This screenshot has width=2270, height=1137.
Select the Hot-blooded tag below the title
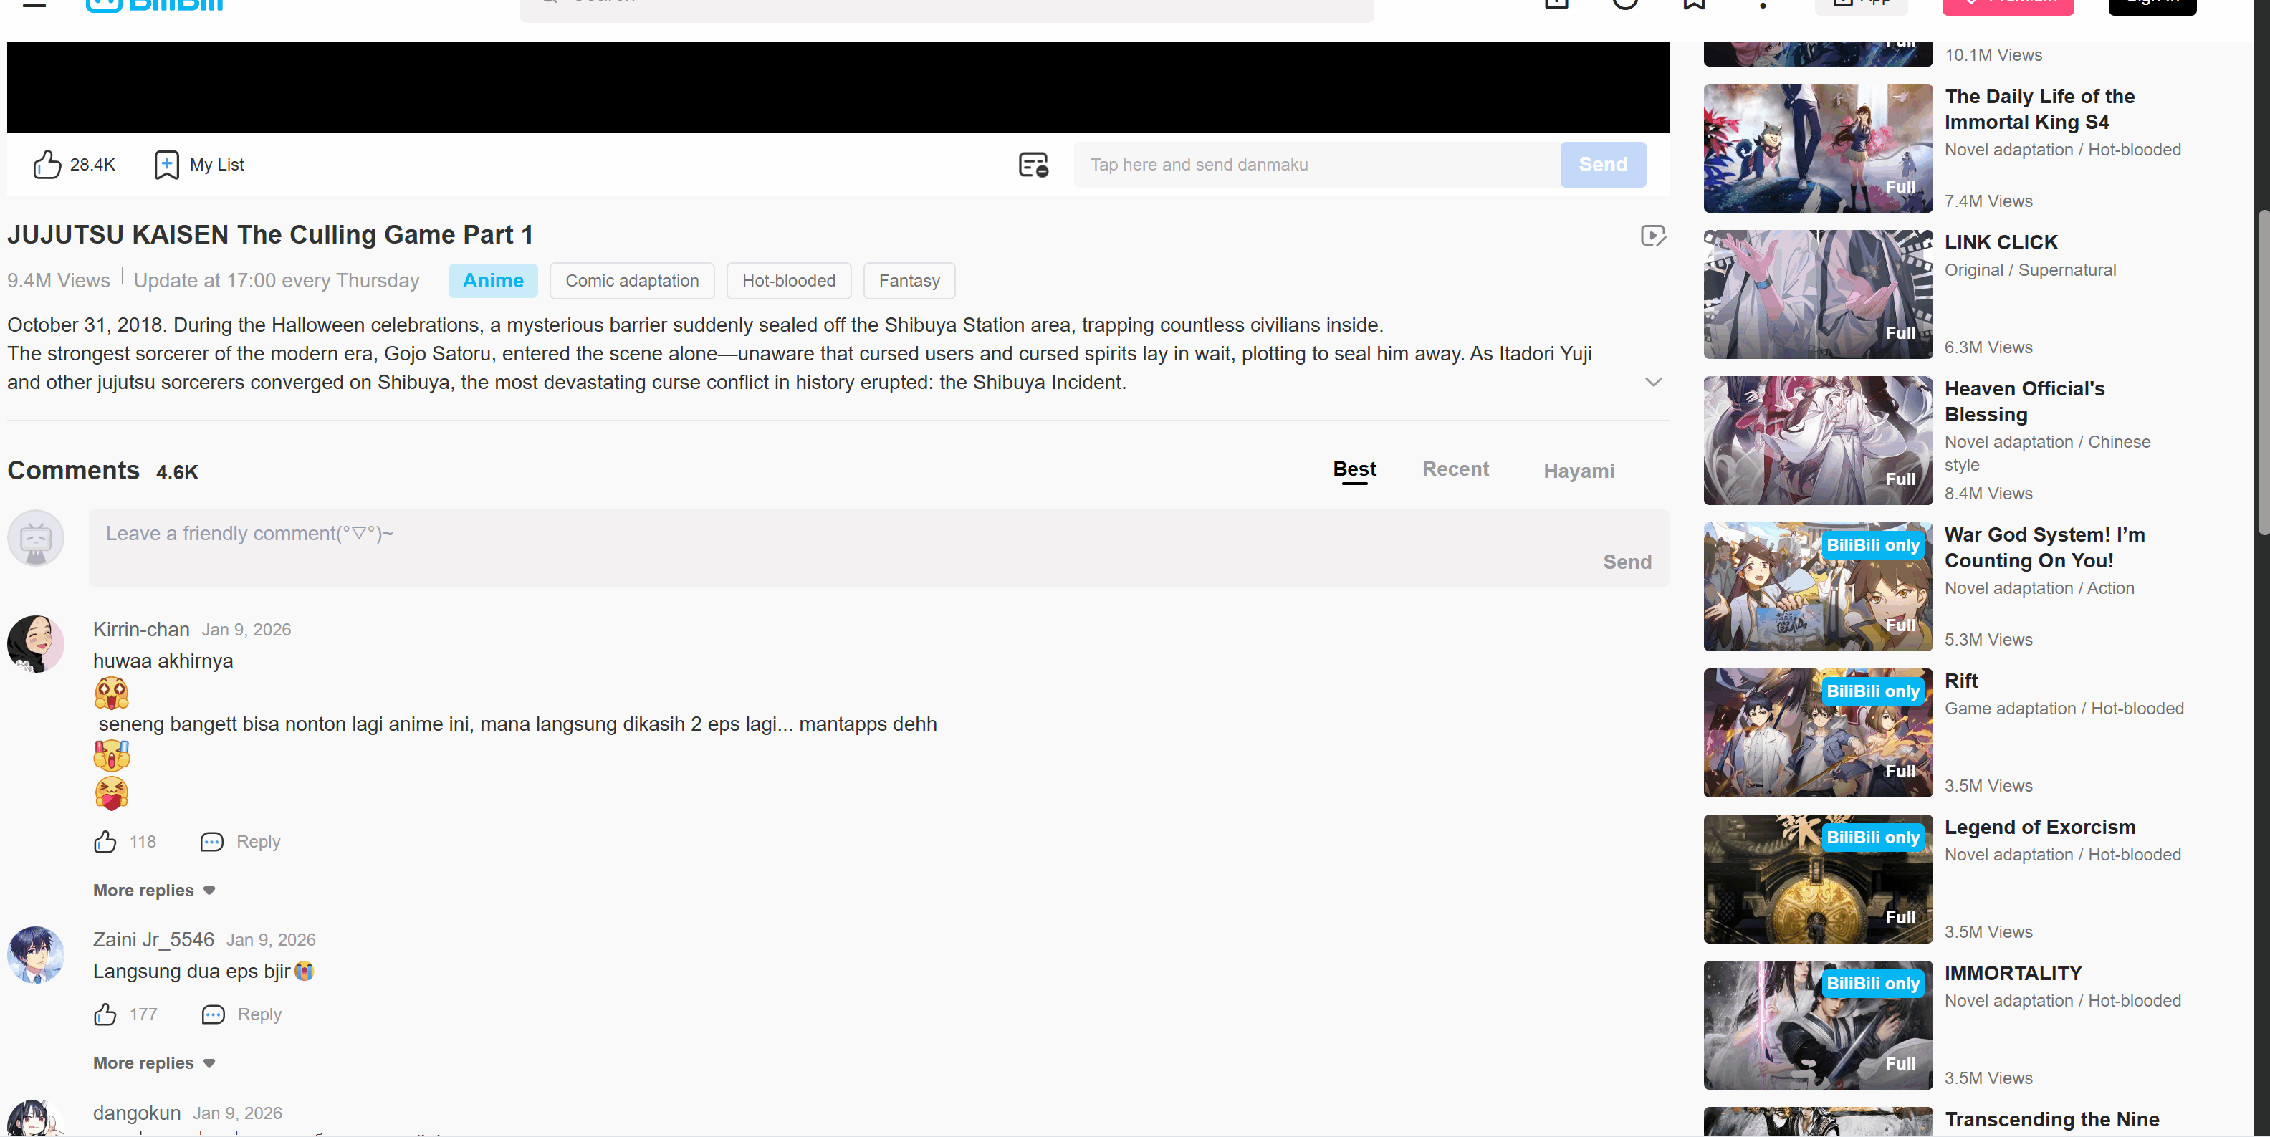[x=789, y=280]
